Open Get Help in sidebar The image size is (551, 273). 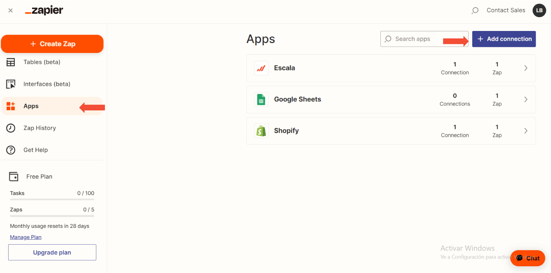[x=52, y=150]
